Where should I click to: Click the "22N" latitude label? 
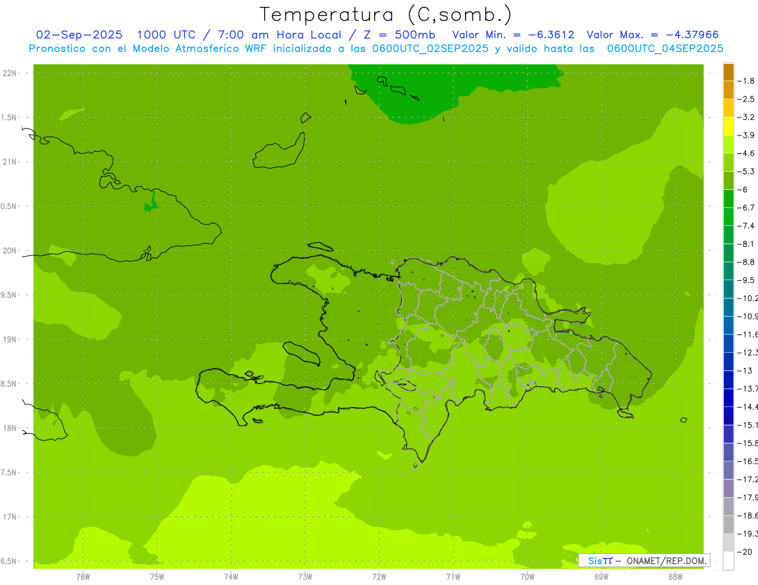pos(9,73)
